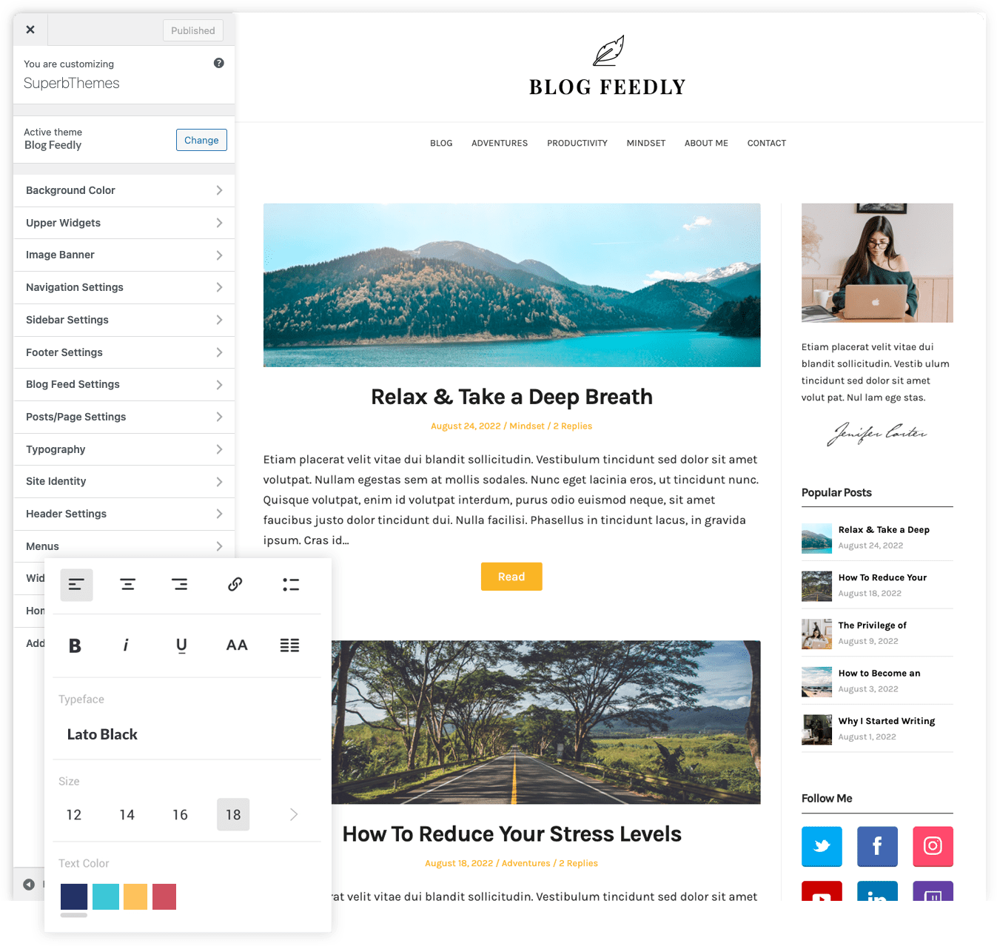Open the Site Identity section
Viewport: 997px width, 946px height.
tap(124, 481)
